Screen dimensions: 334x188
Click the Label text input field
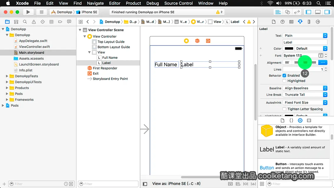point(305,42)
